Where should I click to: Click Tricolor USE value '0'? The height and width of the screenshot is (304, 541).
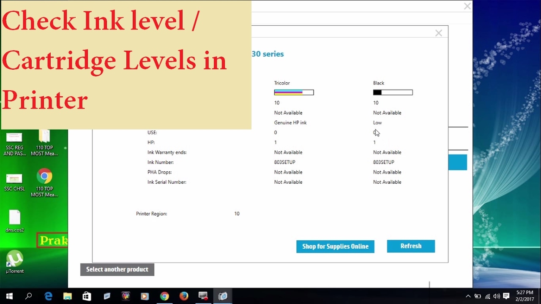point(276,133)
